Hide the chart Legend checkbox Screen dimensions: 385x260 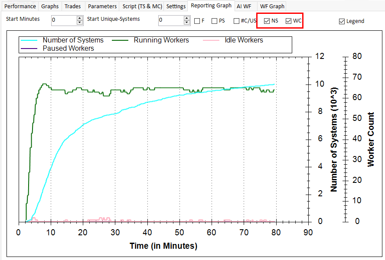click(x=342, y=21)
